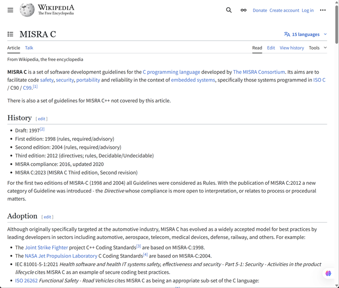The height and width of the screenshot is (288, 339).
Task: Click 'Third edition: 2012' list item
Action: click(84, 156)
